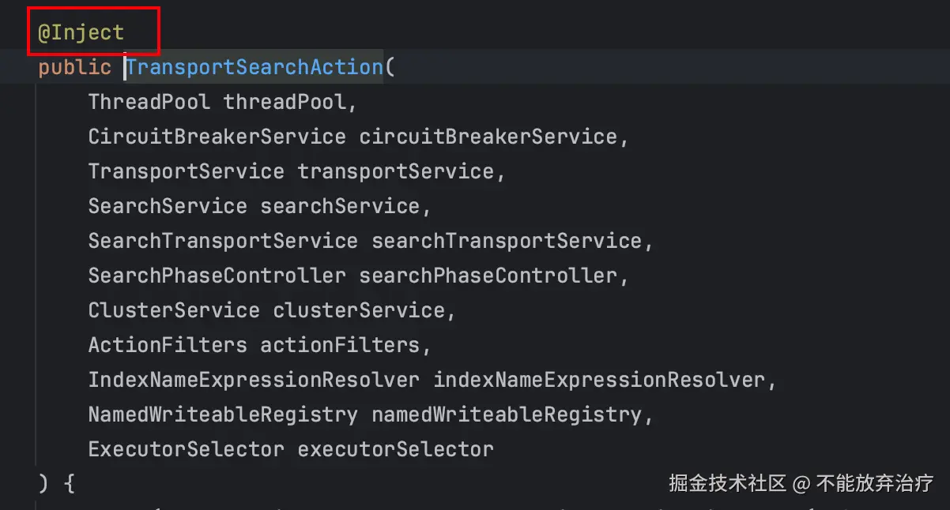Screen dimensions: 950x510
Task: Click the ClusterService type name
Action: pyautogui.click(x=174, y=310)
